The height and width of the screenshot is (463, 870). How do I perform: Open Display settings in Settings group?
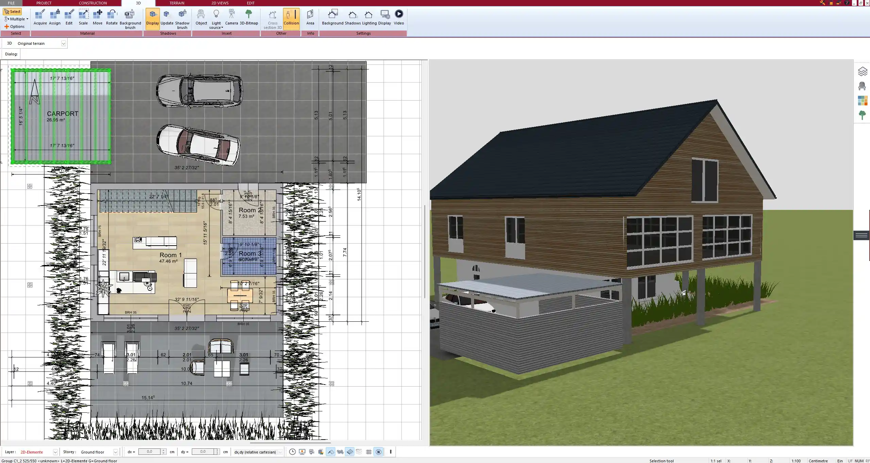click(385, 18)
